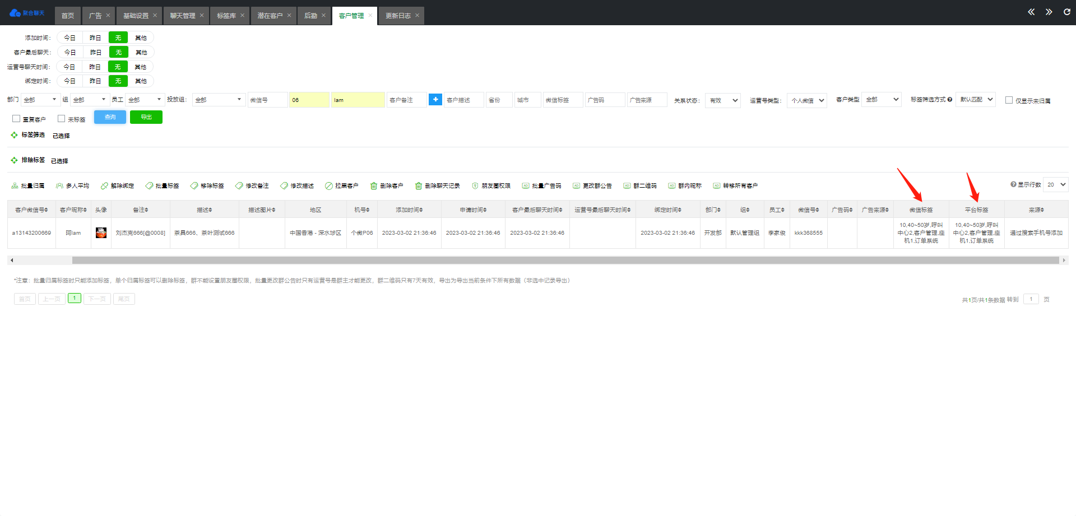Click the blue plus button beside 客户备注
The width and height of the screenshot is (1076, 516).
tap(435, 100)
